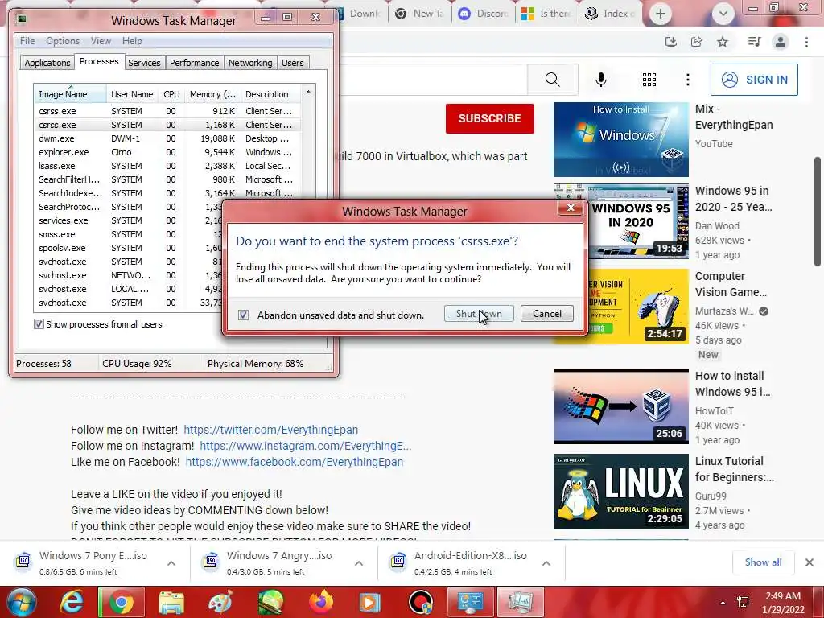
Task: Open the media player taskbar icon
Action: (369, 602)
